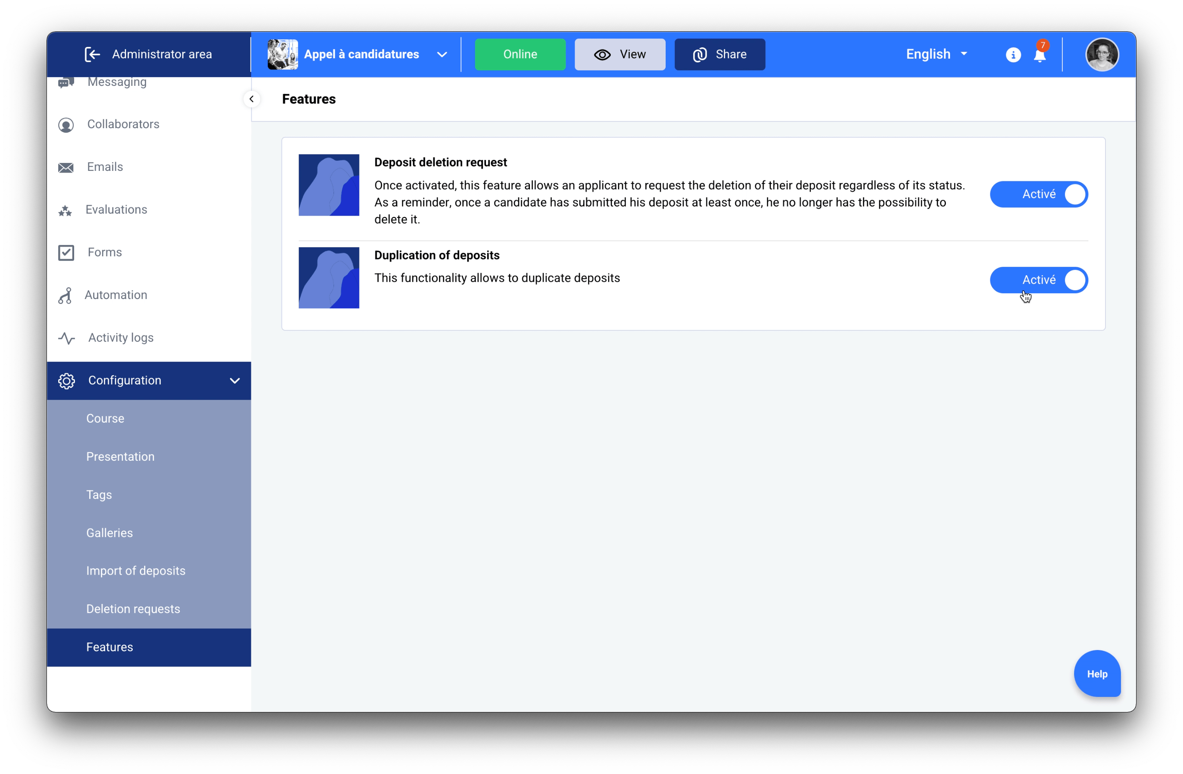
Task: Collapse the Configuration menu chevron
Action: pos(235,381)
